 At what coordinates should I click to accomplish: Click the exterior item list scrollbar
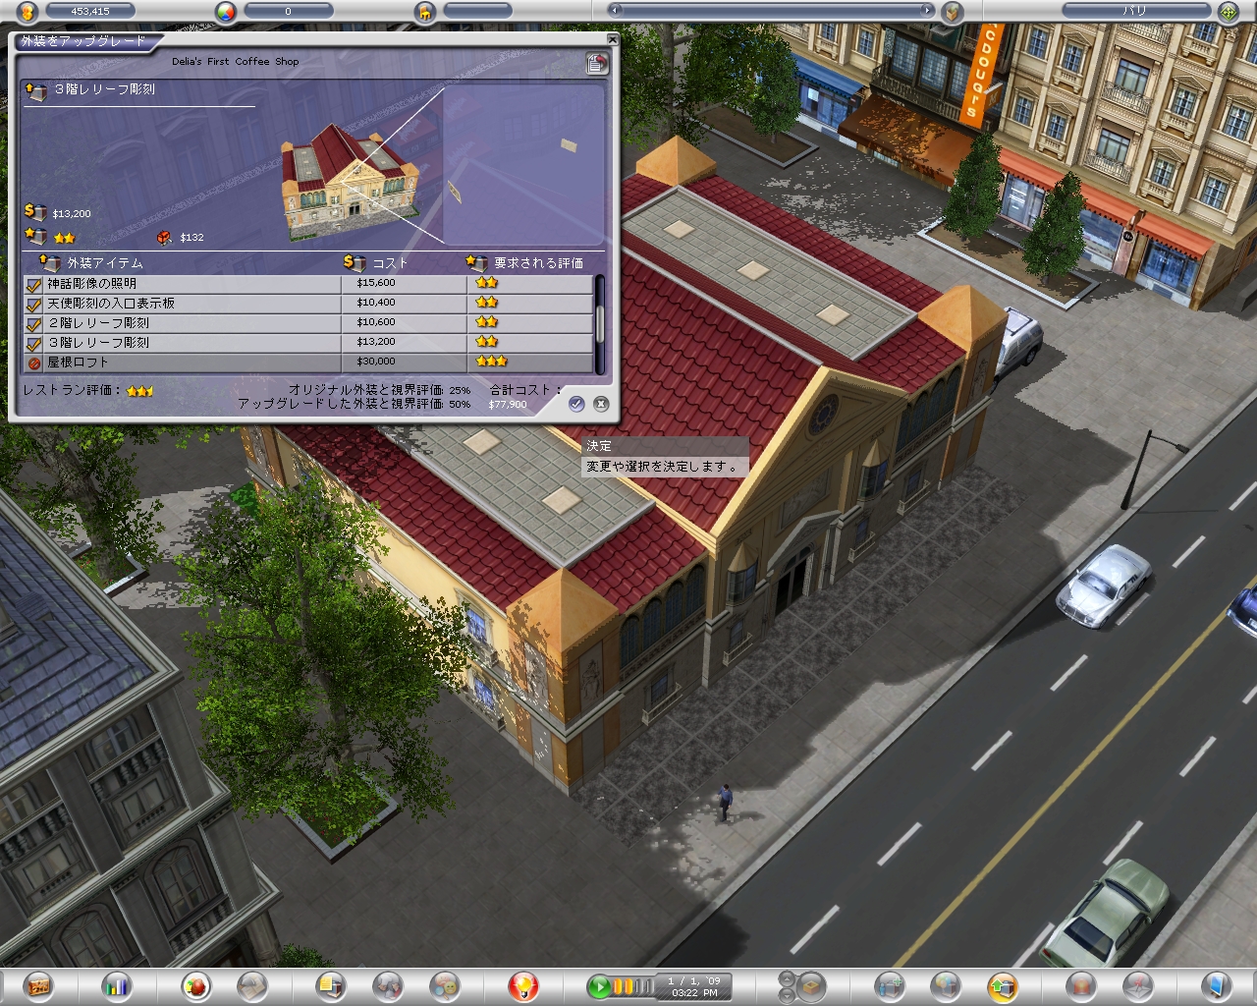[600, 323]
